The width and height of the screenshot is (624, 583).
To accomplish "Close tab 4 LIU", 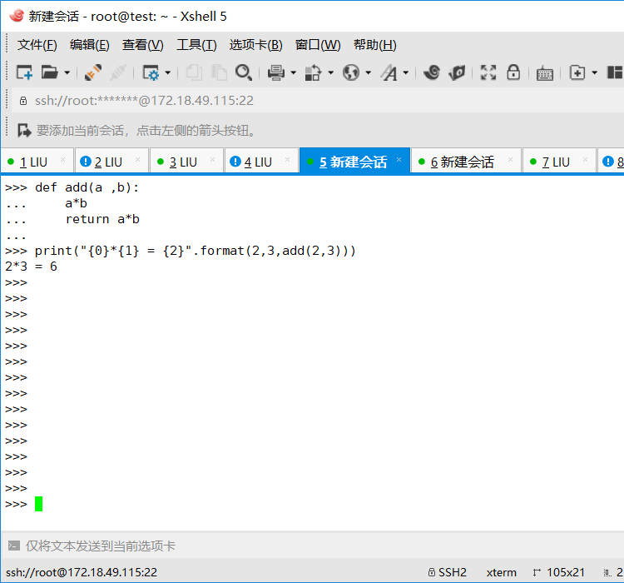I will click(x=287, y=160).
